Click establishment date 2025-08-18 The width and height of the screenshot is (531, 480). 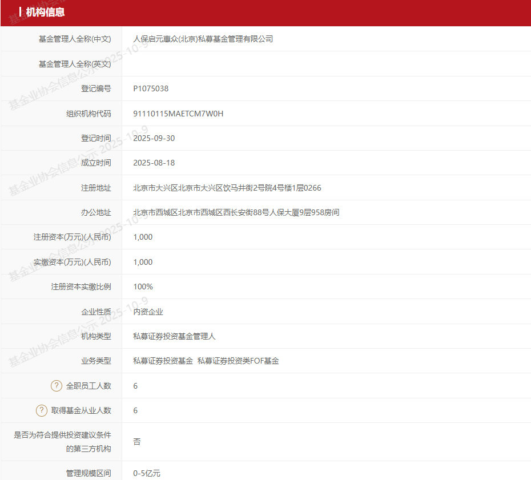(154, 163)
